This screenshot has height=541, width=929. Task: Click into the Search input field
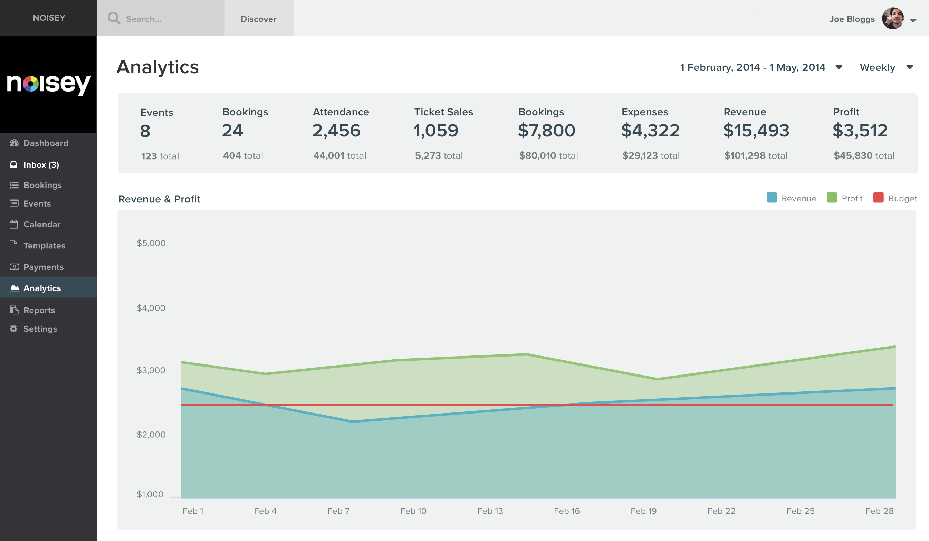click(x=170, y=19)
